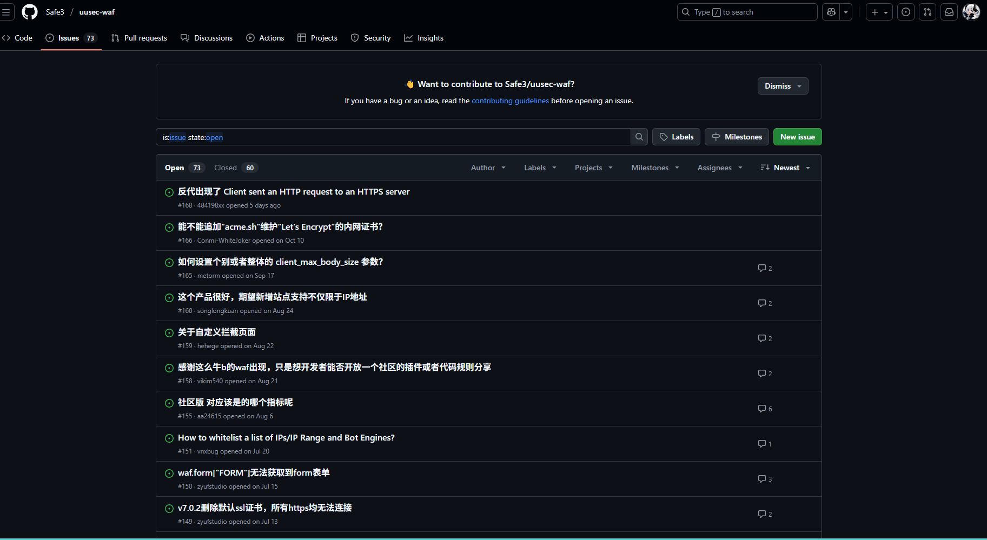This screenshot has width=987, height=540.
Task: Open the hamburger navigation menu
Action: pos(6,12)
